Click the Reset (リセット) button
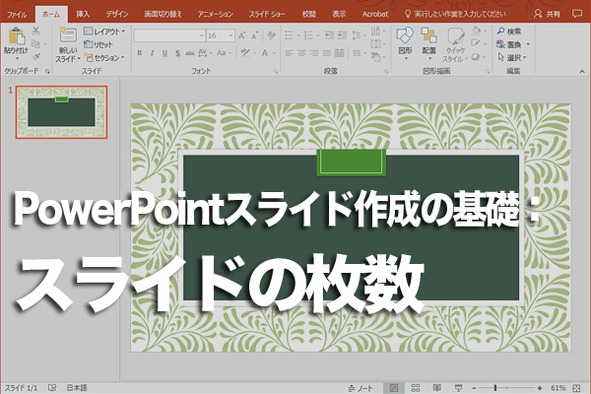Image resolution: width=591 pixels, height=394 pixels. click(x=98, y=44)
